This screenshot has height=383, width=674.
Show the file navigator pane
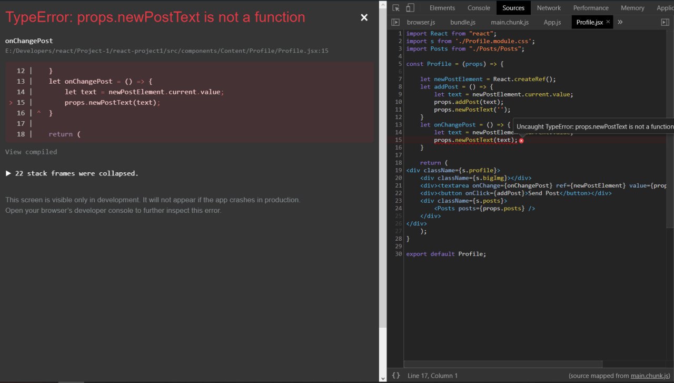point(395,22)
